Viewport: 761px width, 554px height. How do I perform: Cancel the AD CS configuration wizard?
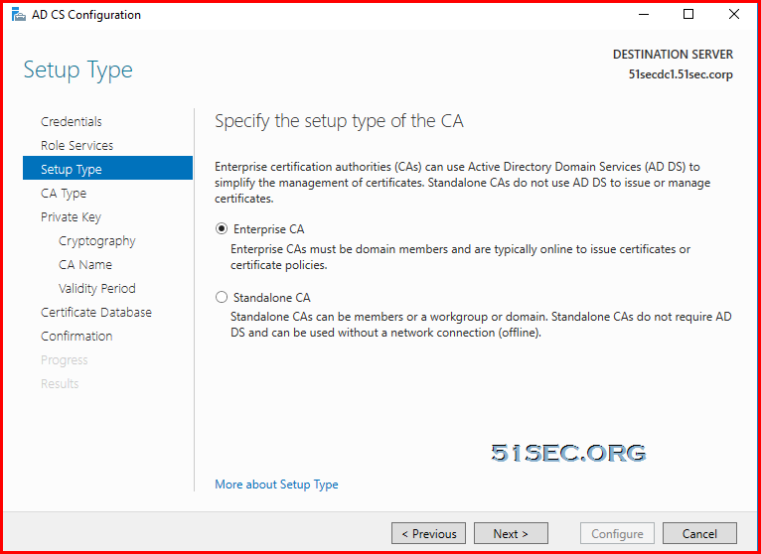click(x=699, y=533)
